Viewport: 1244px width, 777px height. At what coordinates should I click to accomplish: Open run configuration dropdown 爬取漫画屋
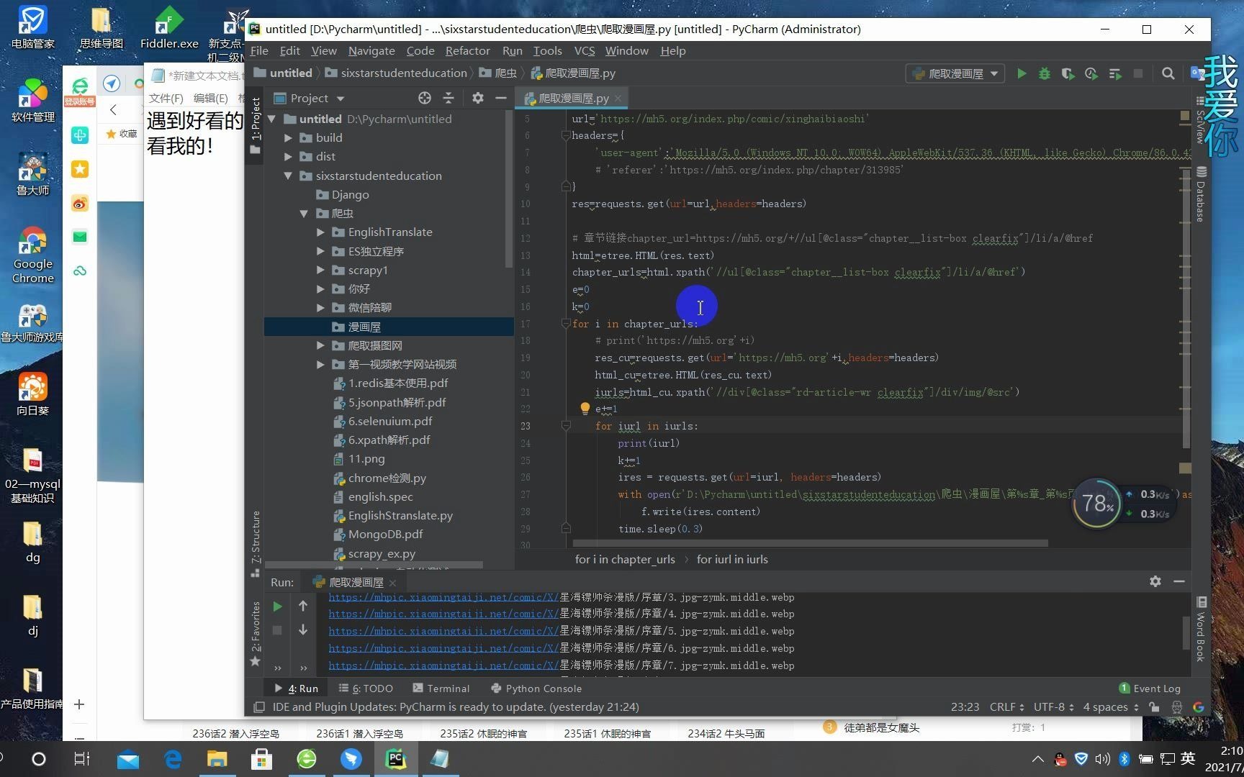pyautogui.click(x=955, y=73)
